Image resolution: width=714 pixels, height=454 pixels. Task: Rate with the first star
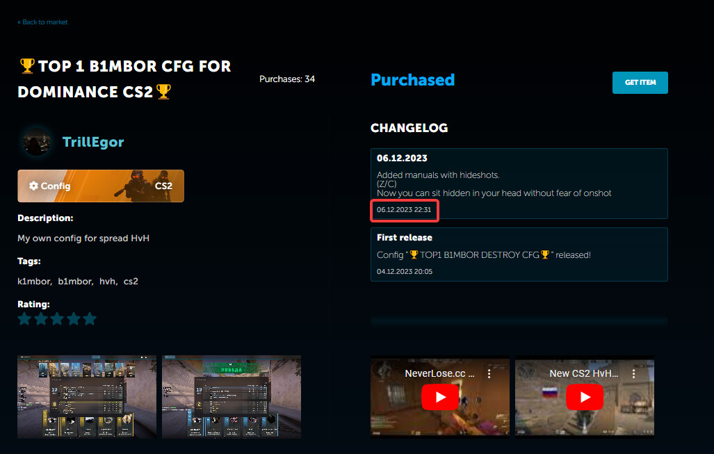(25, 319)
